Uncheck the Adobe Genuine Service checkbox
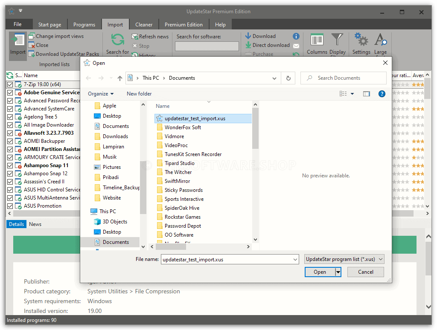Viewport: 437px width, 330px height. pyautogui.click(x=10, y=93)
